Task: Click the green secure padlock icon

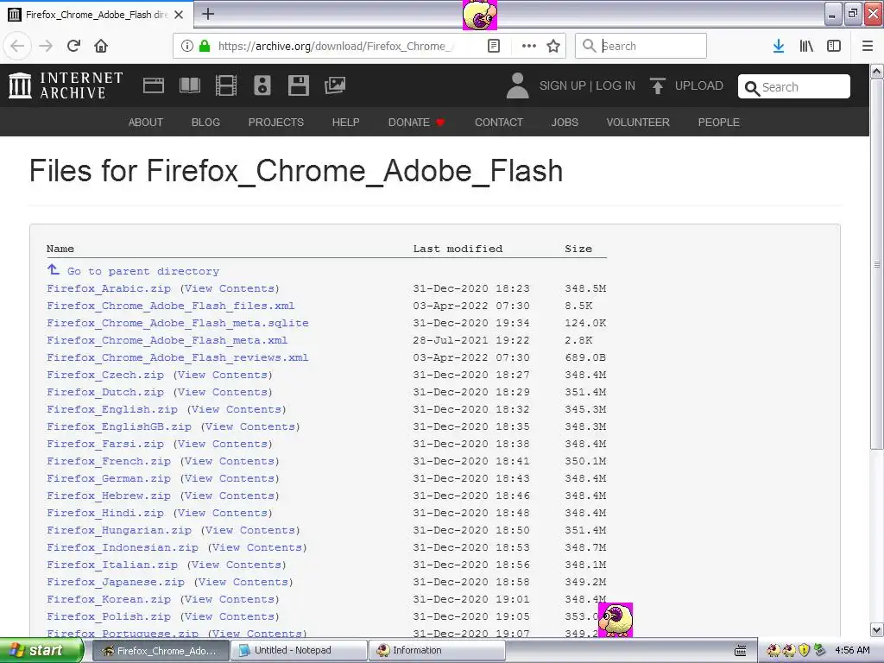Action: pyautogui.click(x=205, y=47)
